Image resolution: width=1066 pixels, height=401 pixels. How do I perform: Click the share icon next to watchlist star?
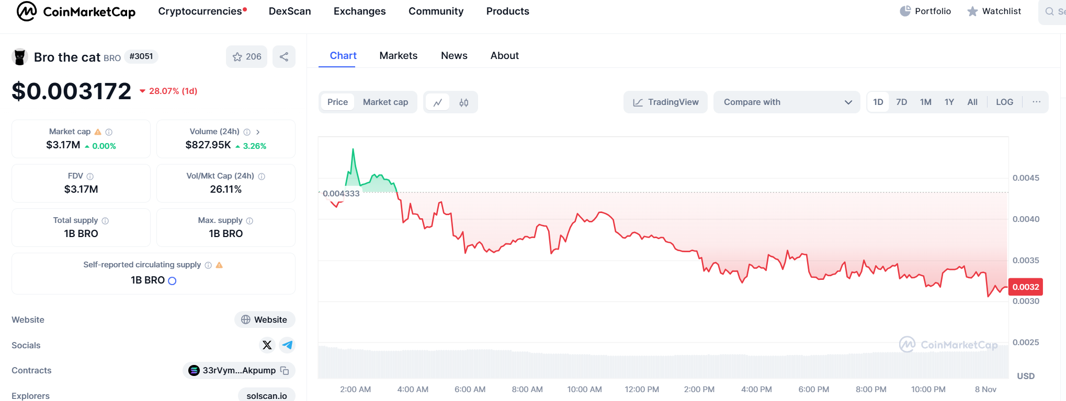284,57
